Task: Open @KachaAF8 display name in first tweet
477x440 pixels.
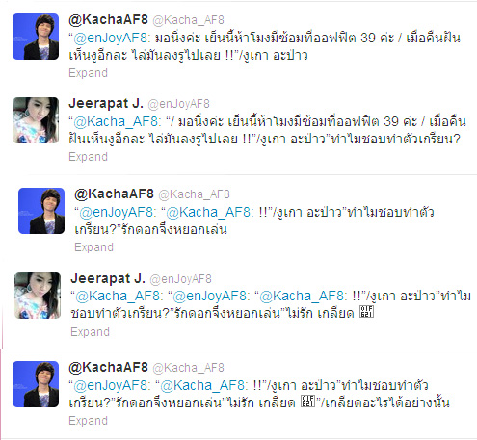Action: pyautogui.click(x=108, y=20)
